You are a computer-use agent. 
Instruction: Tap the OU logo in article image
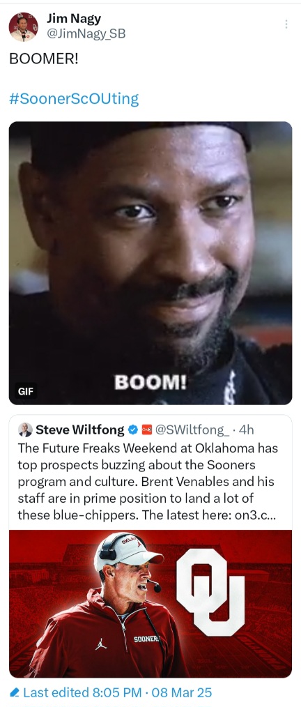point(210,592)
